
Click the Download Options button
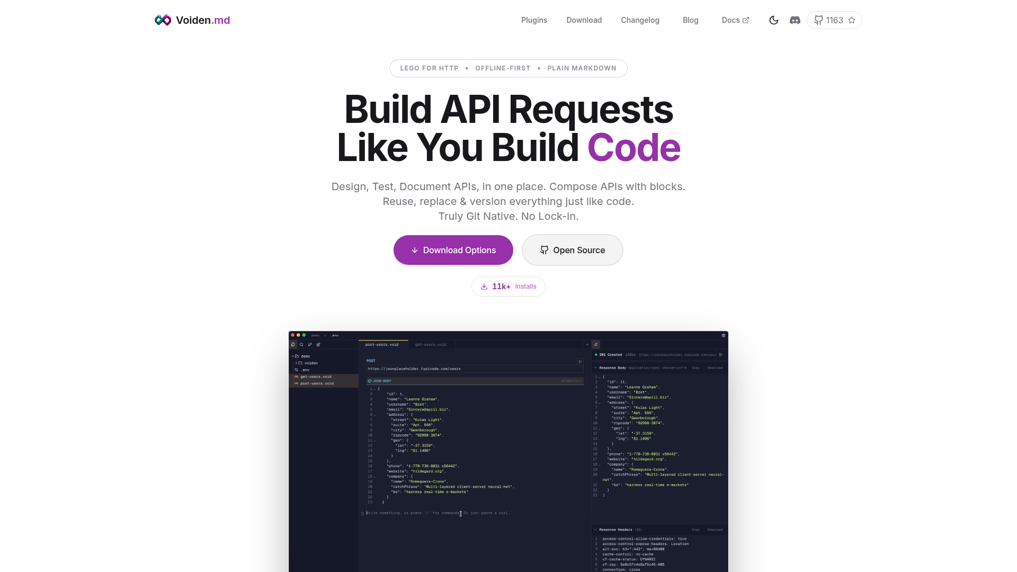453,250
